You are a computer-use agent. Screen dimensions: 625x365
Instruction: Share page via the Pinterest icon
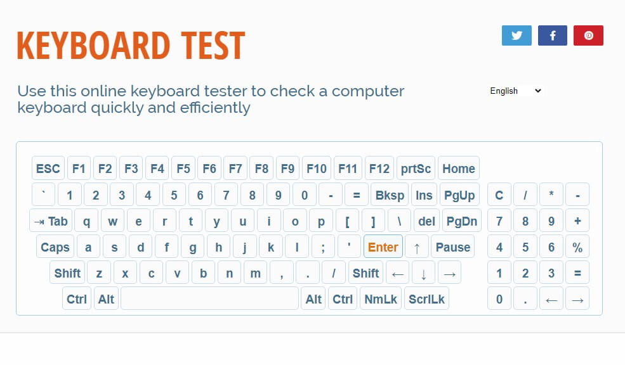588,35
